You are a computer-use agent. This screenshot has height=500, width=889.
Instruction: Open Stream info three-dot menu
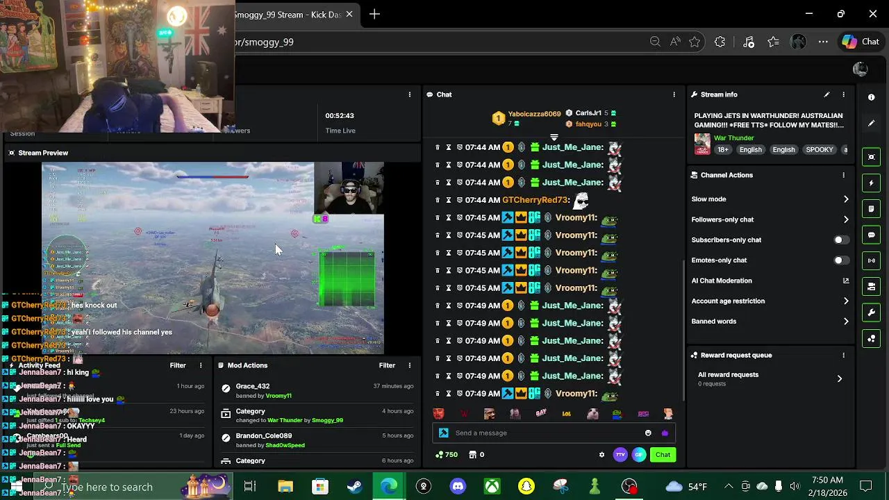pos(844,94)
